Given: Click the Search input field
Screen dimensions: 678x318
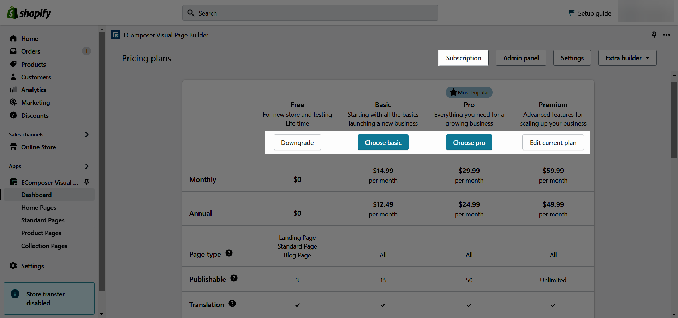Looking at the screenshot, I should coord(310,13).
